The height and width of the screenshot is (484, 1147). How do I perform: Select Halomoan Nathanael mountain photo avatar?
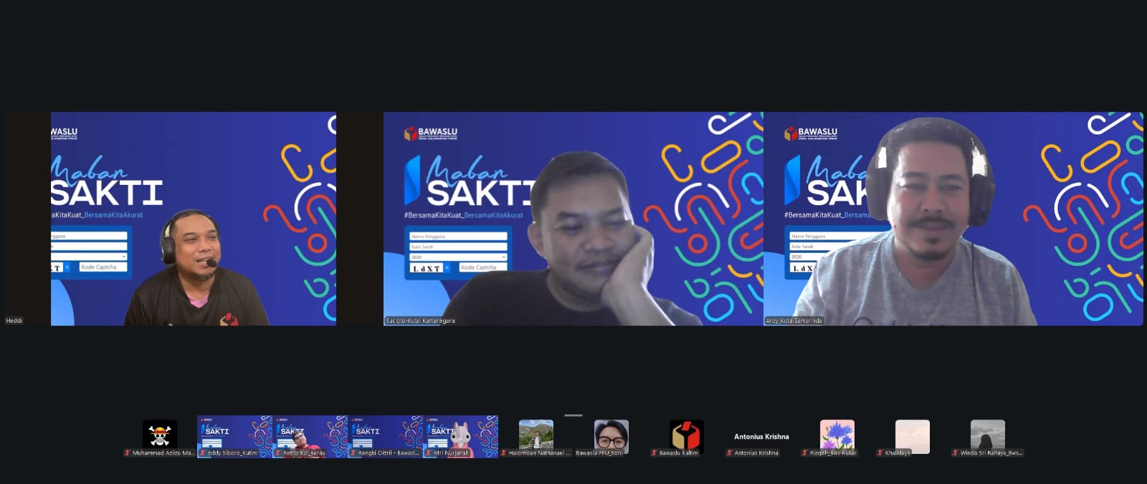(x=536, y=435)
